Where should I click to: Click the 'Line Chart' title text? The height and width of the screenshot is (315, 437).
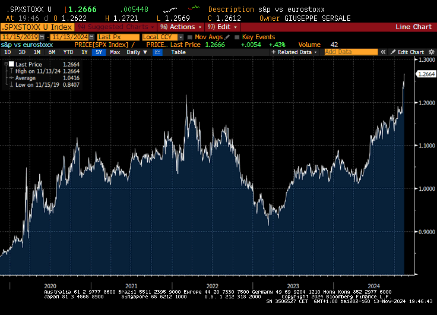click(414, 27)
